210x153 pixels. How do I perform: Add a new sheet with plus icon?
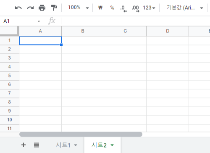(24, 145)
